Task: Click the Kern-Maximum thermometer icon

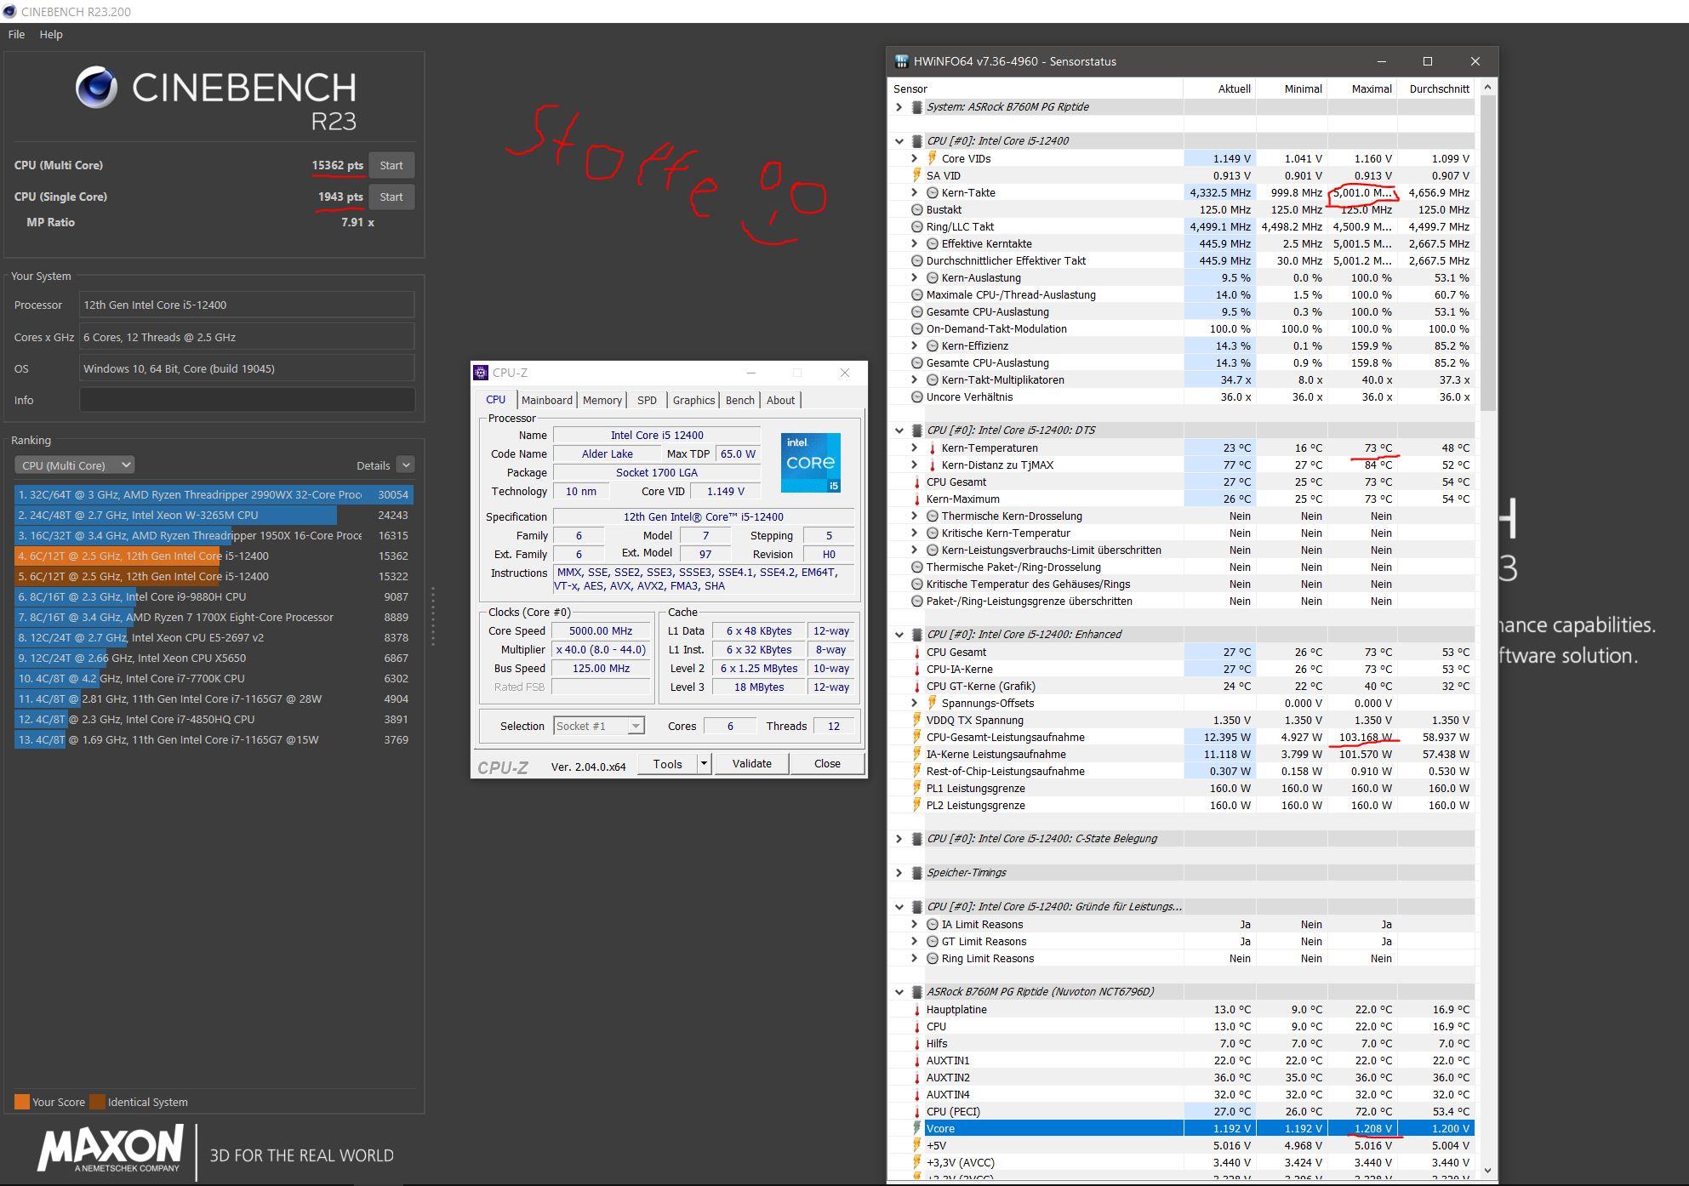Action: pos(916,499)
